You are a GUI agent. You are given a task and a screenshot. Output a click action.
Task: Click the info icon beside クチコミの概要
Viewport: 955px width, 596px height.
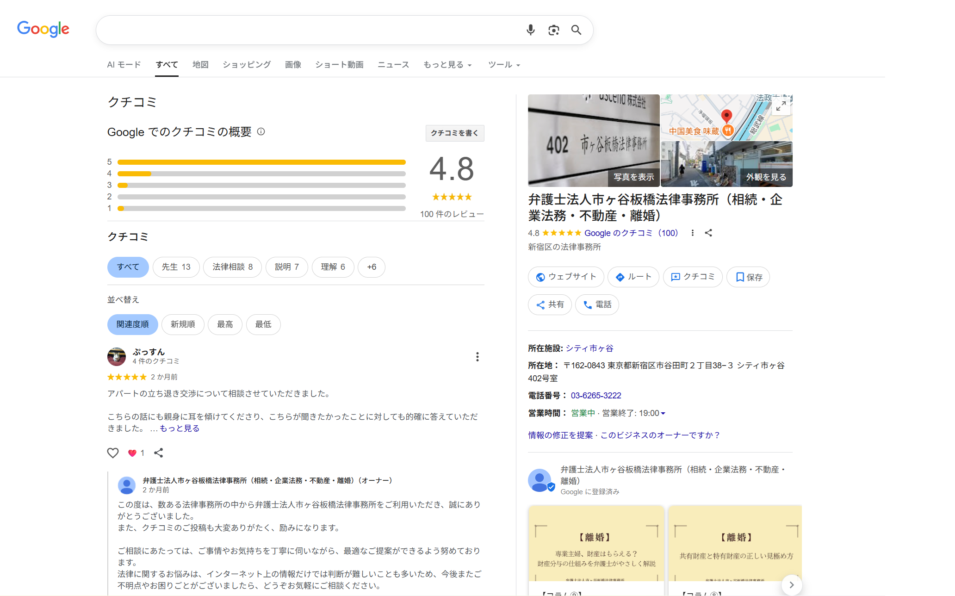click(261, 131)
